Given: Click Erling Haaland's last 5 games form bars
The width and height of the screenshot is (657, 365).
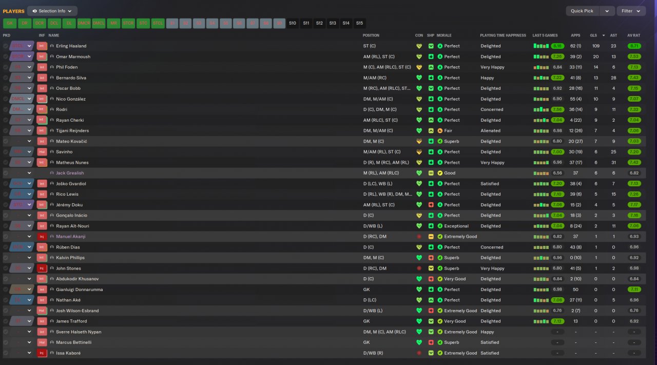Looking at the screenshot, I should 541,46.
